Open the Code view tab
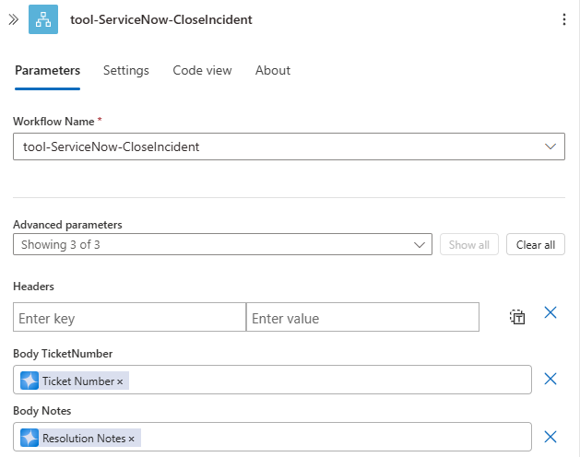The image size is (580, 457). (x=202, y=70)
